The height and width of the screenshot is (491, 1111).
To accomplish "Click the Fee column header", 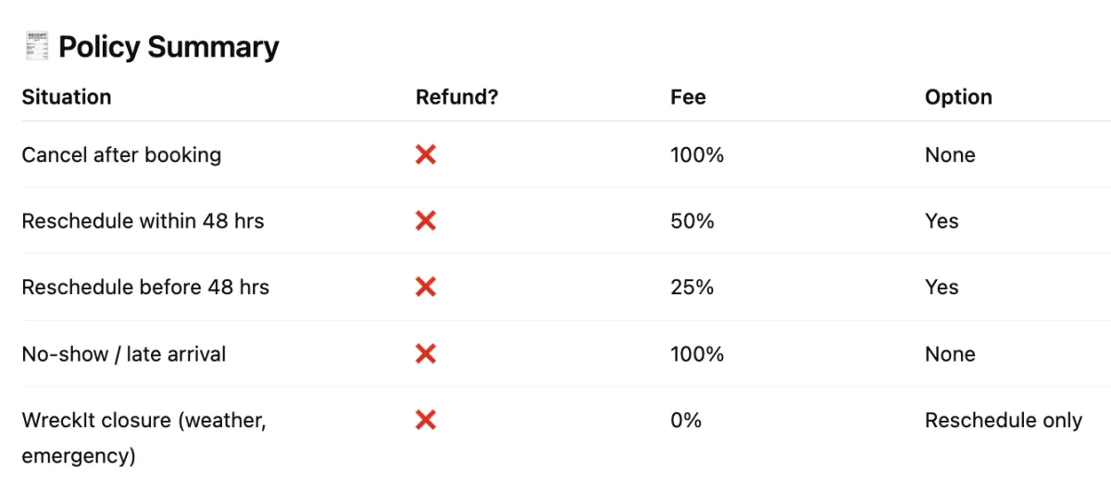I will 688,97.
